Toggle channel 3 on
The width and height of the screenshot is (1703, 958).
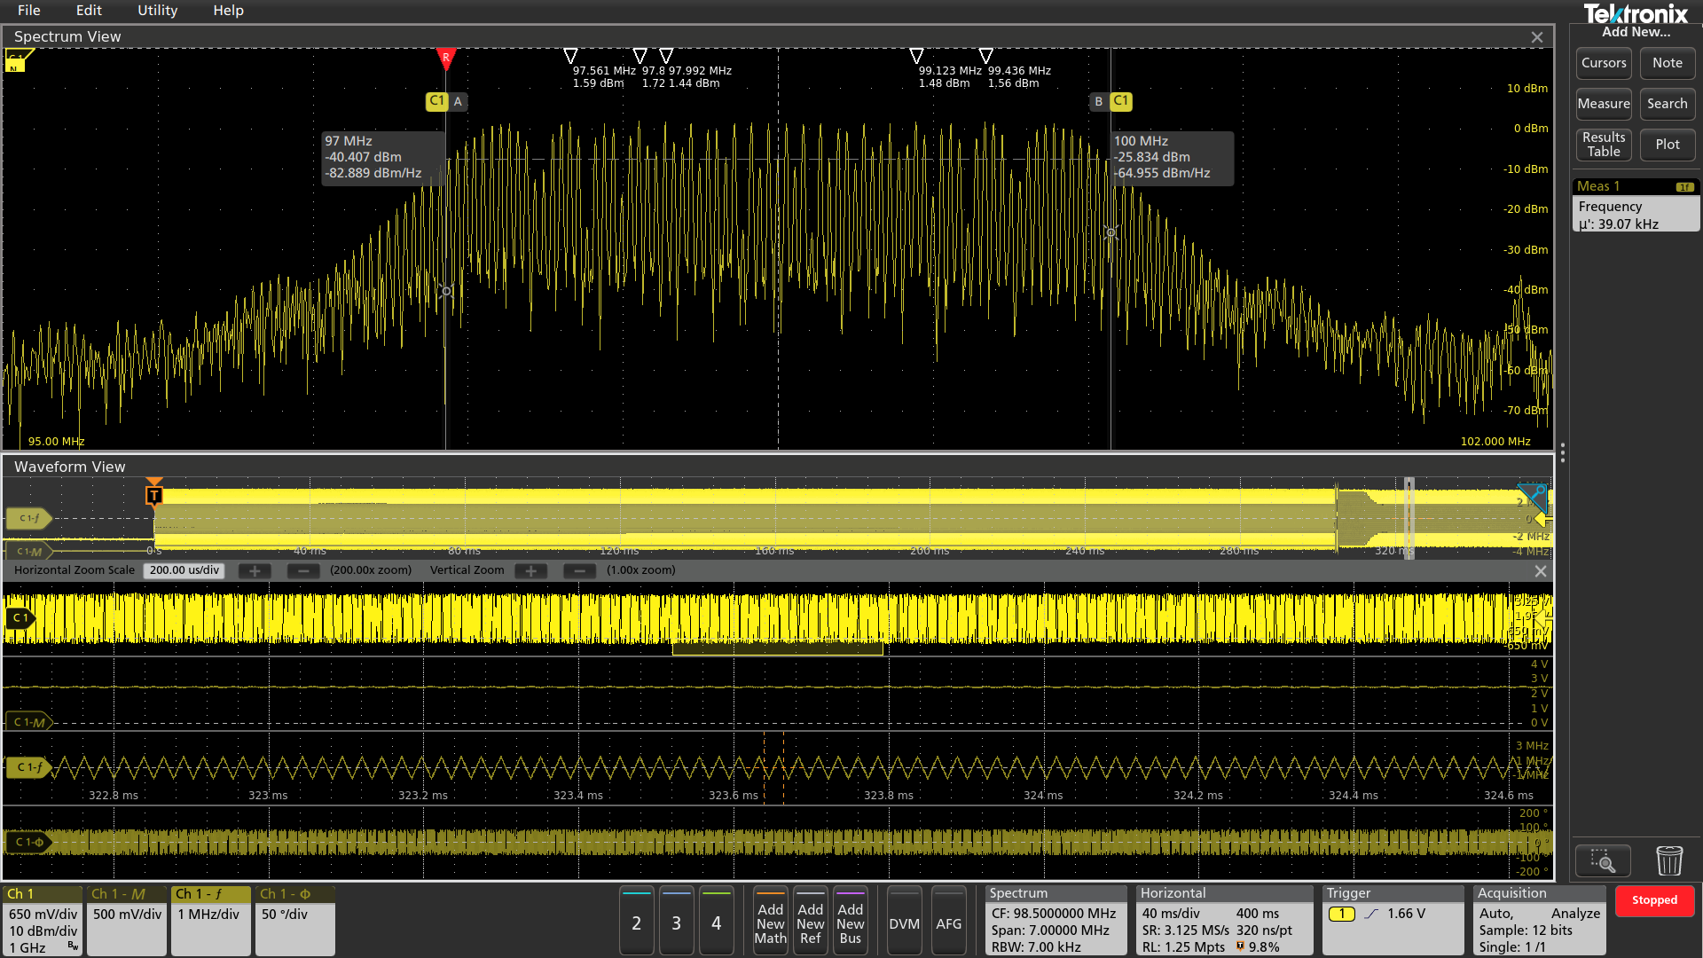676,923
